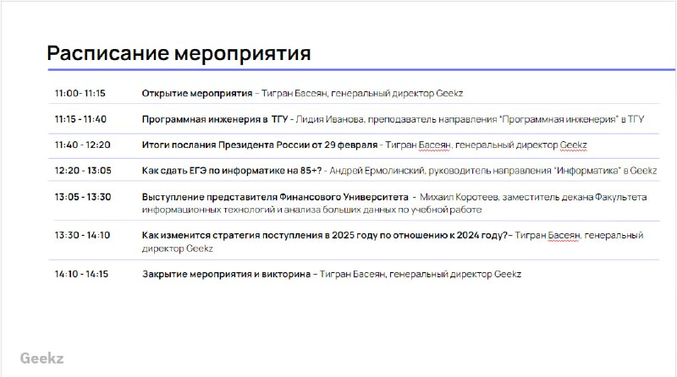This screenshot has height=377, width=677.
Task: Click speaker name 'Лидия Иванова'
Action: tap(330, 119)
